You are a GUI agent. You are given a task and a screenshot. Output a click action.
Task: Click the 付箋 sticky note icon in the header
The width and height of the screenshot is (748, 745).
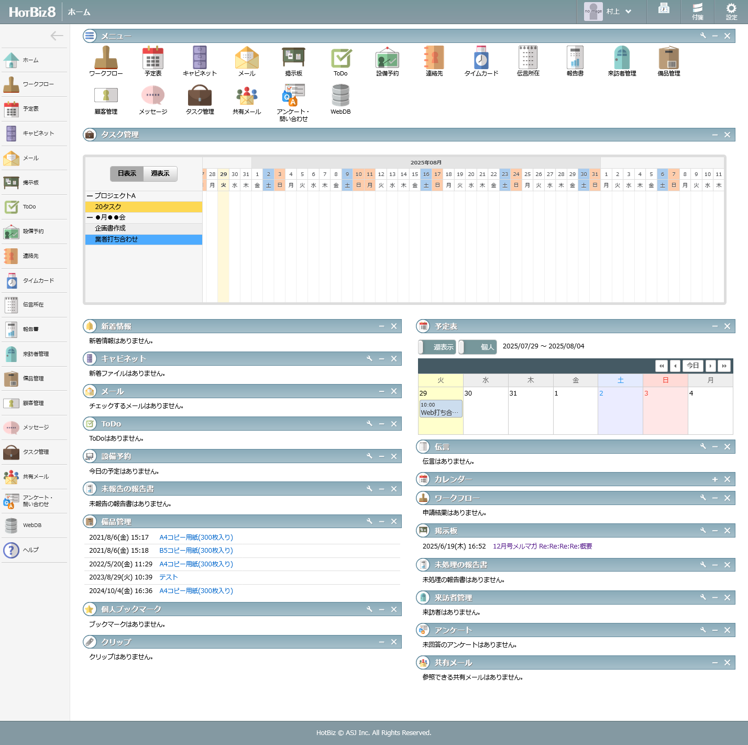point(697,12)
